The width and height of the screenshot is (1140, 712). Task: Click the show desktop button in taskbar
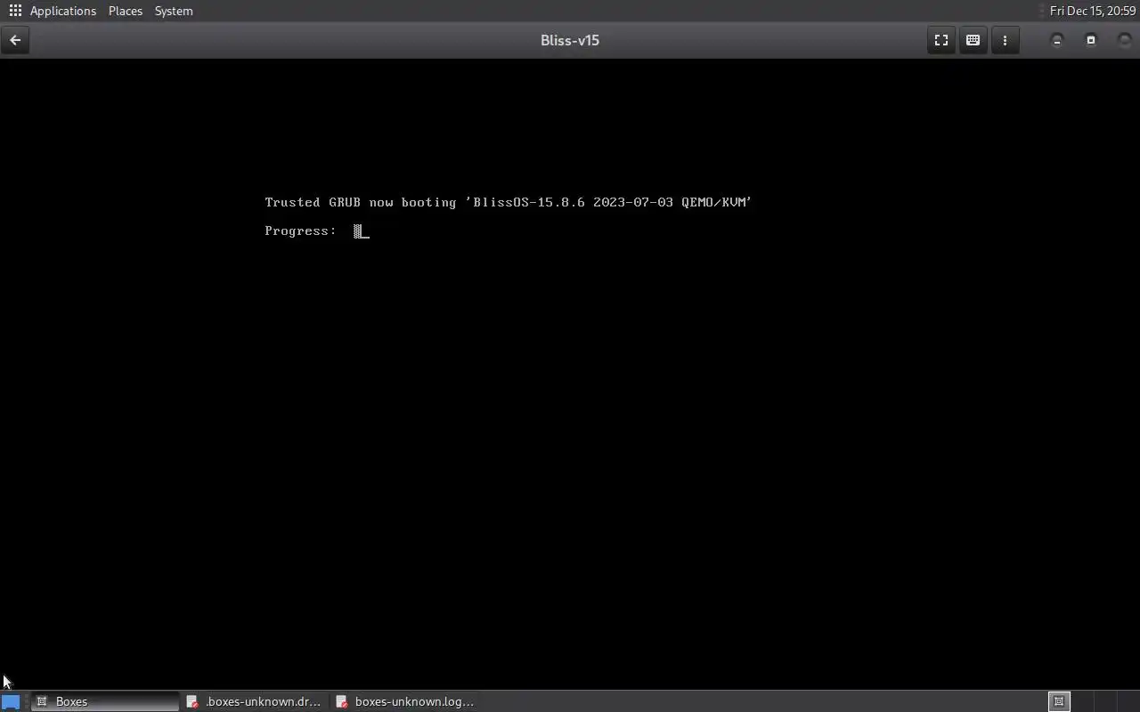click(x=11, y=701)
